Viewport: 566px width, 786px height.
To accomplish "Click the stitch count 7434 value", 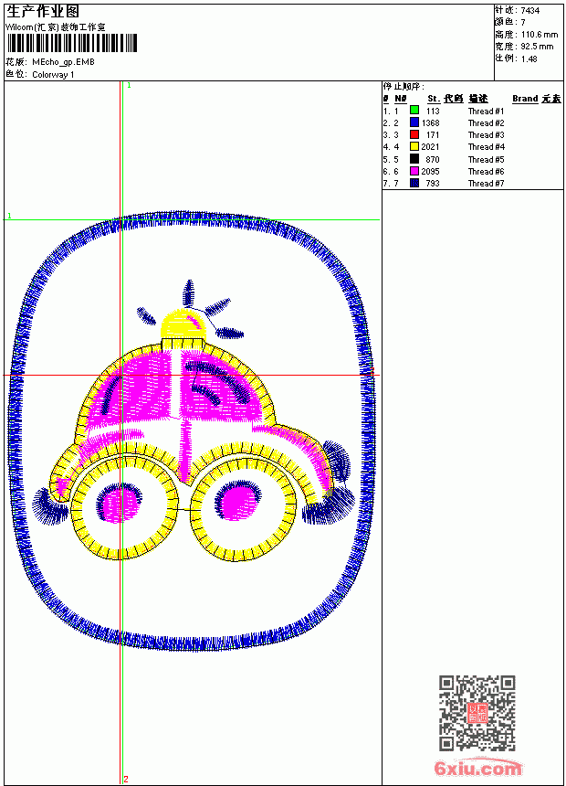I will [x=529, y=11].
